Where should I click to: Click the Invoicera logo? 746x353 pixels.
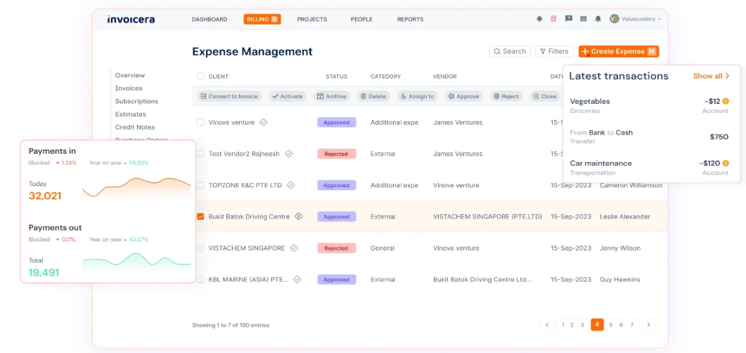131,20
